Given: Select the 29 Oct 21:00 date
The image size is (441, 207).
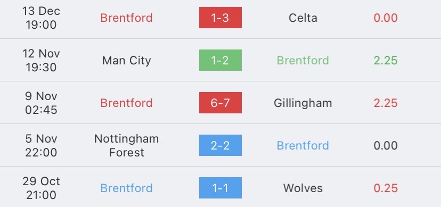Looking at the screenshot, I should point(41,188).
